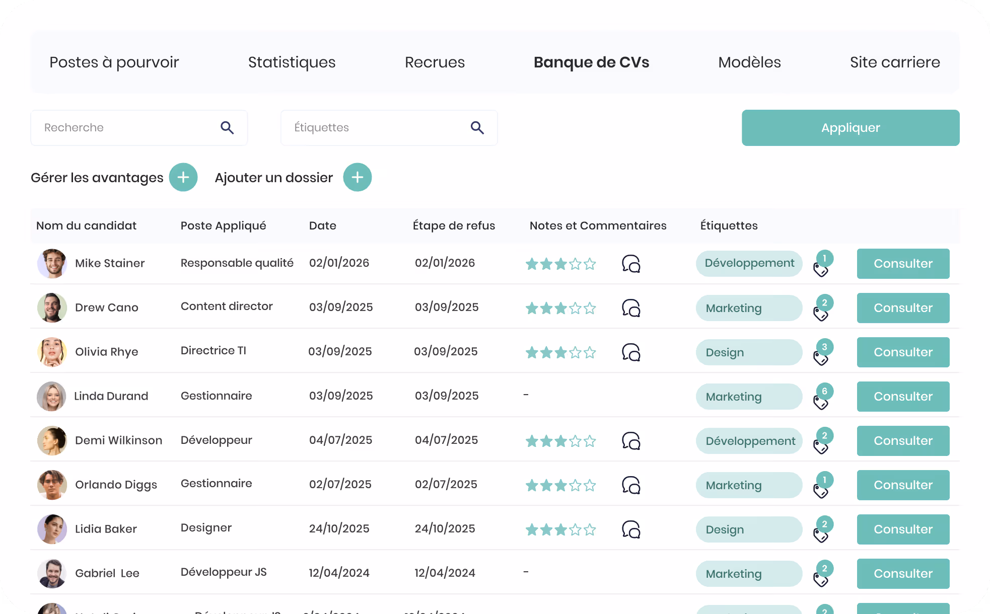Click Consulter for Orlando Diggs
990x614 pixels.
(x=903, y=485)
